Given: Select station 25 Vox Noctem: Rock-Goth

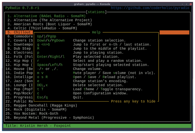Looking at the screenshot, I should (x=32, y=114).
